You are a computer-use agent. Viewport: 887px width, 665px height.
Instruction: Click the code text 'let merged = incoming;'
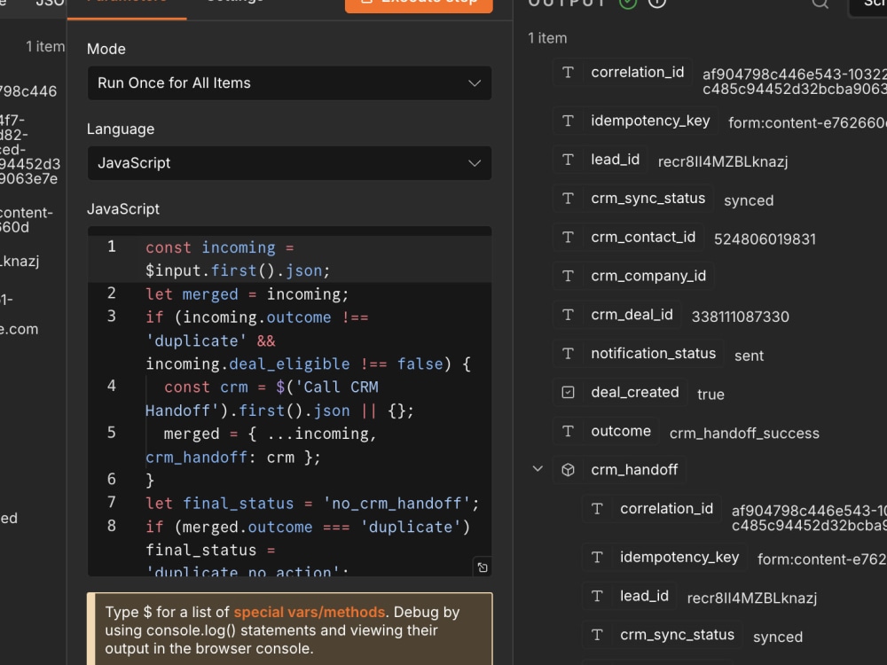click(247, 294)
